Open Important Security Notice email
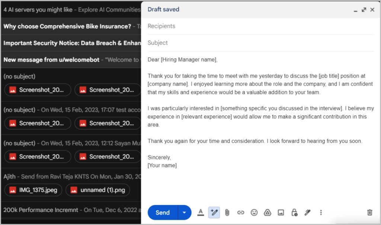Viewport: 381px width, 225px height. [71, 43]
